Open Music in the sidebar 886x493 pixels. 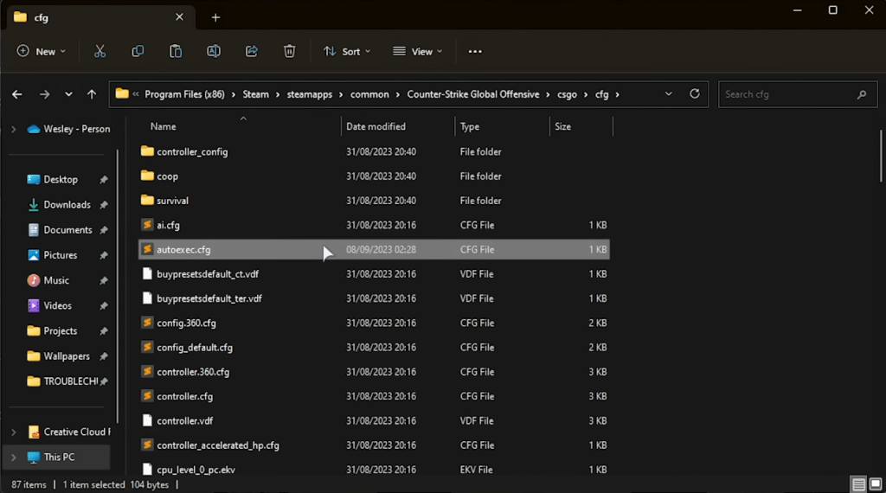coord(56,281)
